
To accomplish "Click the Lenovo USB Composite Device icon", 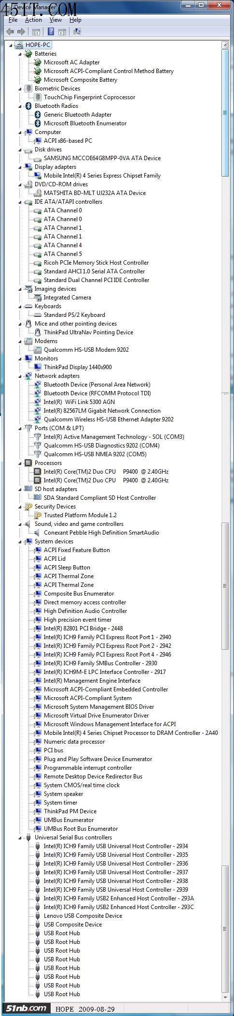I will pos(38,916).
